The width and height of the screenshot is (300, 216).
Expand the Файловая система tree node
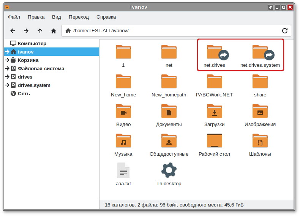(7, 68)
